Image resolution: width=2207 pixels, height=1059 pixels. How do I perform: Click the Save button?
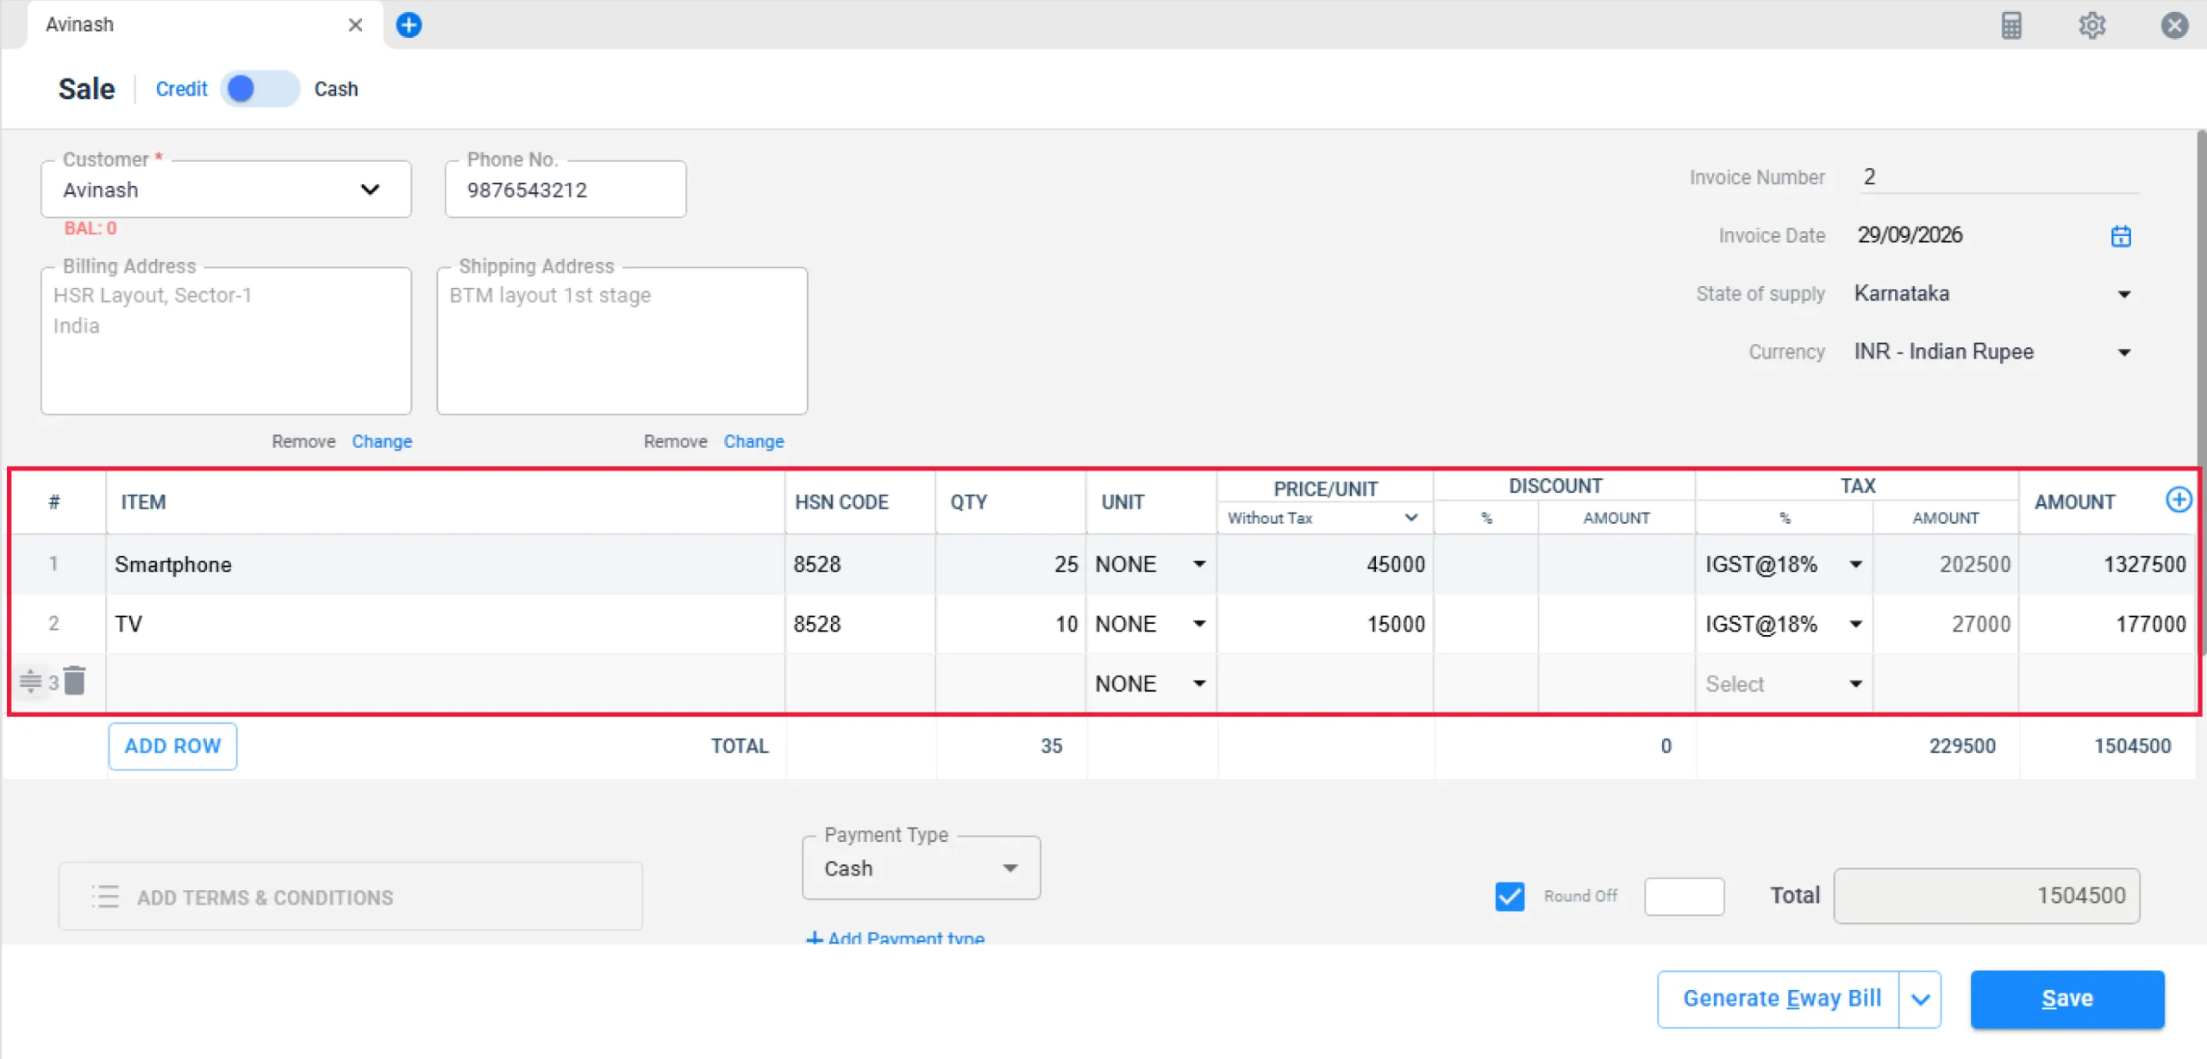(x=2067, y=1000)
